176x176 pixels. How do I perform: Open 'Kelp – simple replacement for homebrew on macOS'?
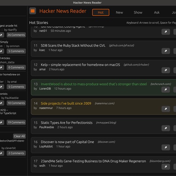click(x=80, y=65)
